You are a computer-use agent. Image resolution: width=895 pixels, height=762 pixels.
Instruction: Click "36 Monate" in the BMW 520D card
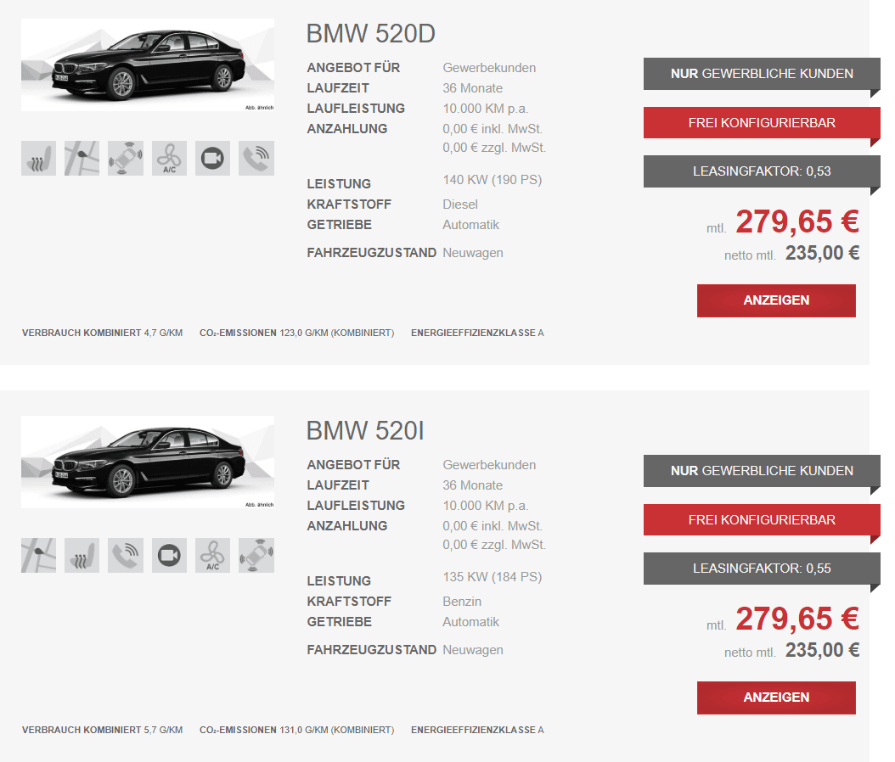tap(473, 88)
